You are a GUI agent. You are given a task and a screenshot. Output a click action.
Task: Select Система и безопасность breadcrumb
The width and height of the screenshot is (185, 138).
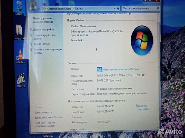59,9
